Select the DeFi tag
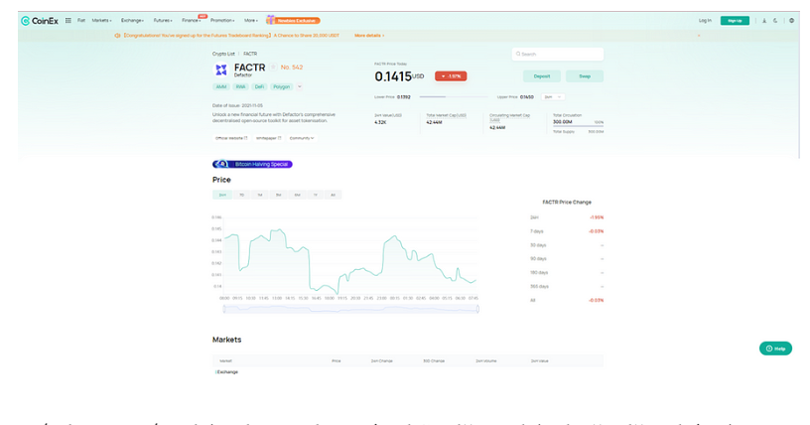Image resolution: width=810 pixels, height=425 pixels. click(x=259, y=86)
